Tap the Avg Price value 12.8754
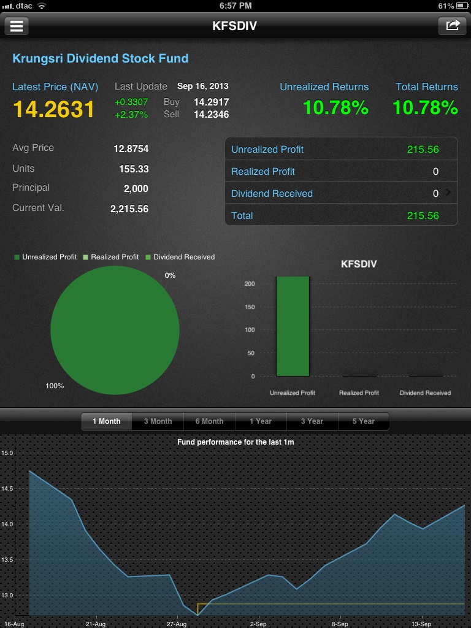471x628 pixels. click(x=131, y=148)
